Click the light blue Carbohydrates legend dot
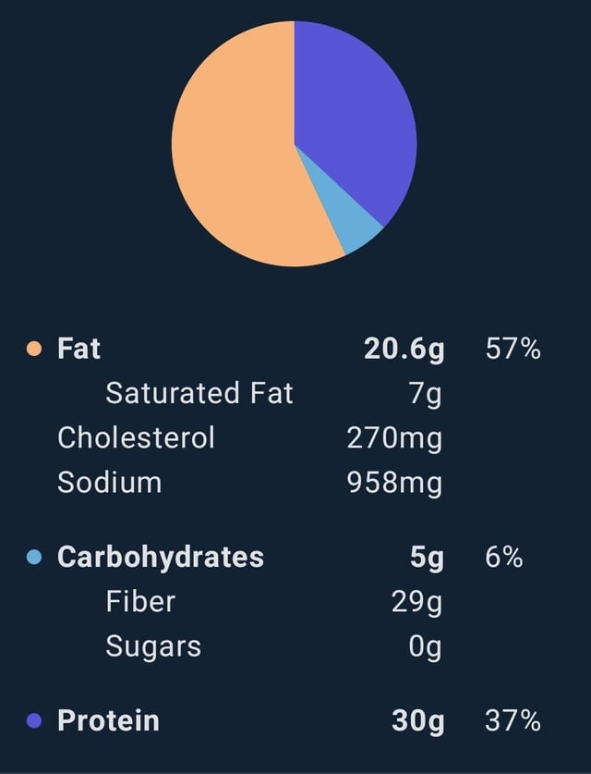591x774 pixels. point(33,557)
